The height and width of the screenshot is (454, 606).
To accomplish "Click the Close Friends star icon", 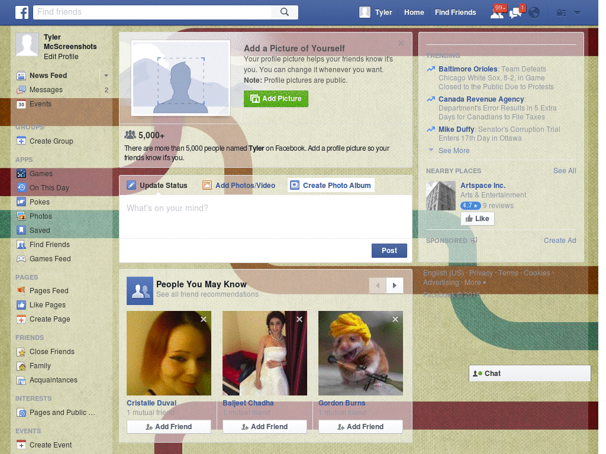I will pos(21,352).
